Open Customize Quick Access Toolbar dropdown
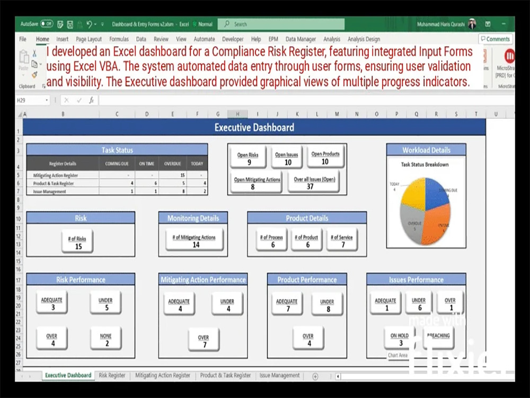The width and height of the screenshot is (530, 398). [102, 24]
